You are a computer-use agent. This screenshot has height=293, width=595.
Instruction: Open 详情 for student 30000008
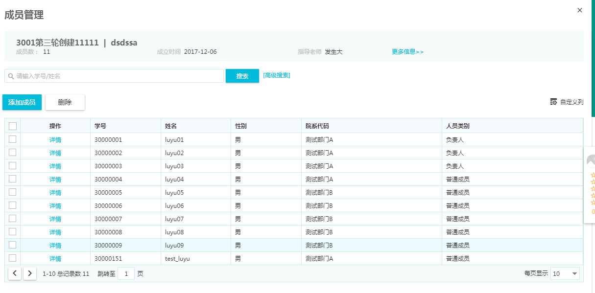[x=55, y=232]
